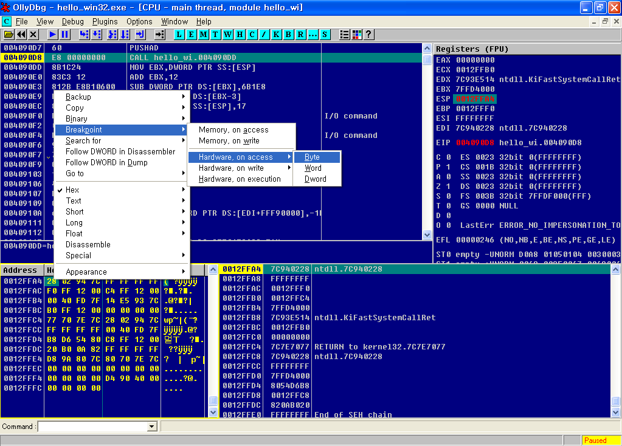
Task: Click the Help question mark toolbar icon
Action: [368, 35]
